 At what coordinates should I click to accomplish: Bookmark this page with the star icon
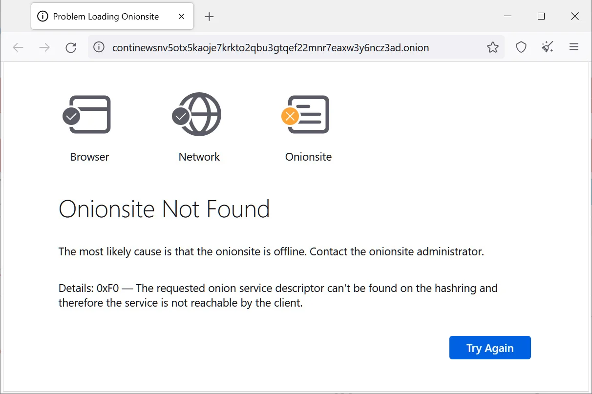click(493, 47)
